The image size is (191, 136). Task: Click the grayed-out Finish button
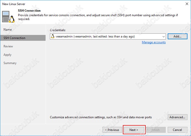coord(156,130)
